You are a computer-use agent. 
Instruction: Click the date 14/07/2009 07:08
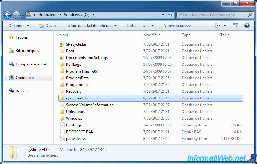157,58
